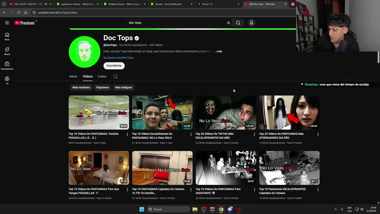Mute the 143LETI, VALUTO tab audio
The height and width of the screenshot is (214, 380).
point(46,4)
